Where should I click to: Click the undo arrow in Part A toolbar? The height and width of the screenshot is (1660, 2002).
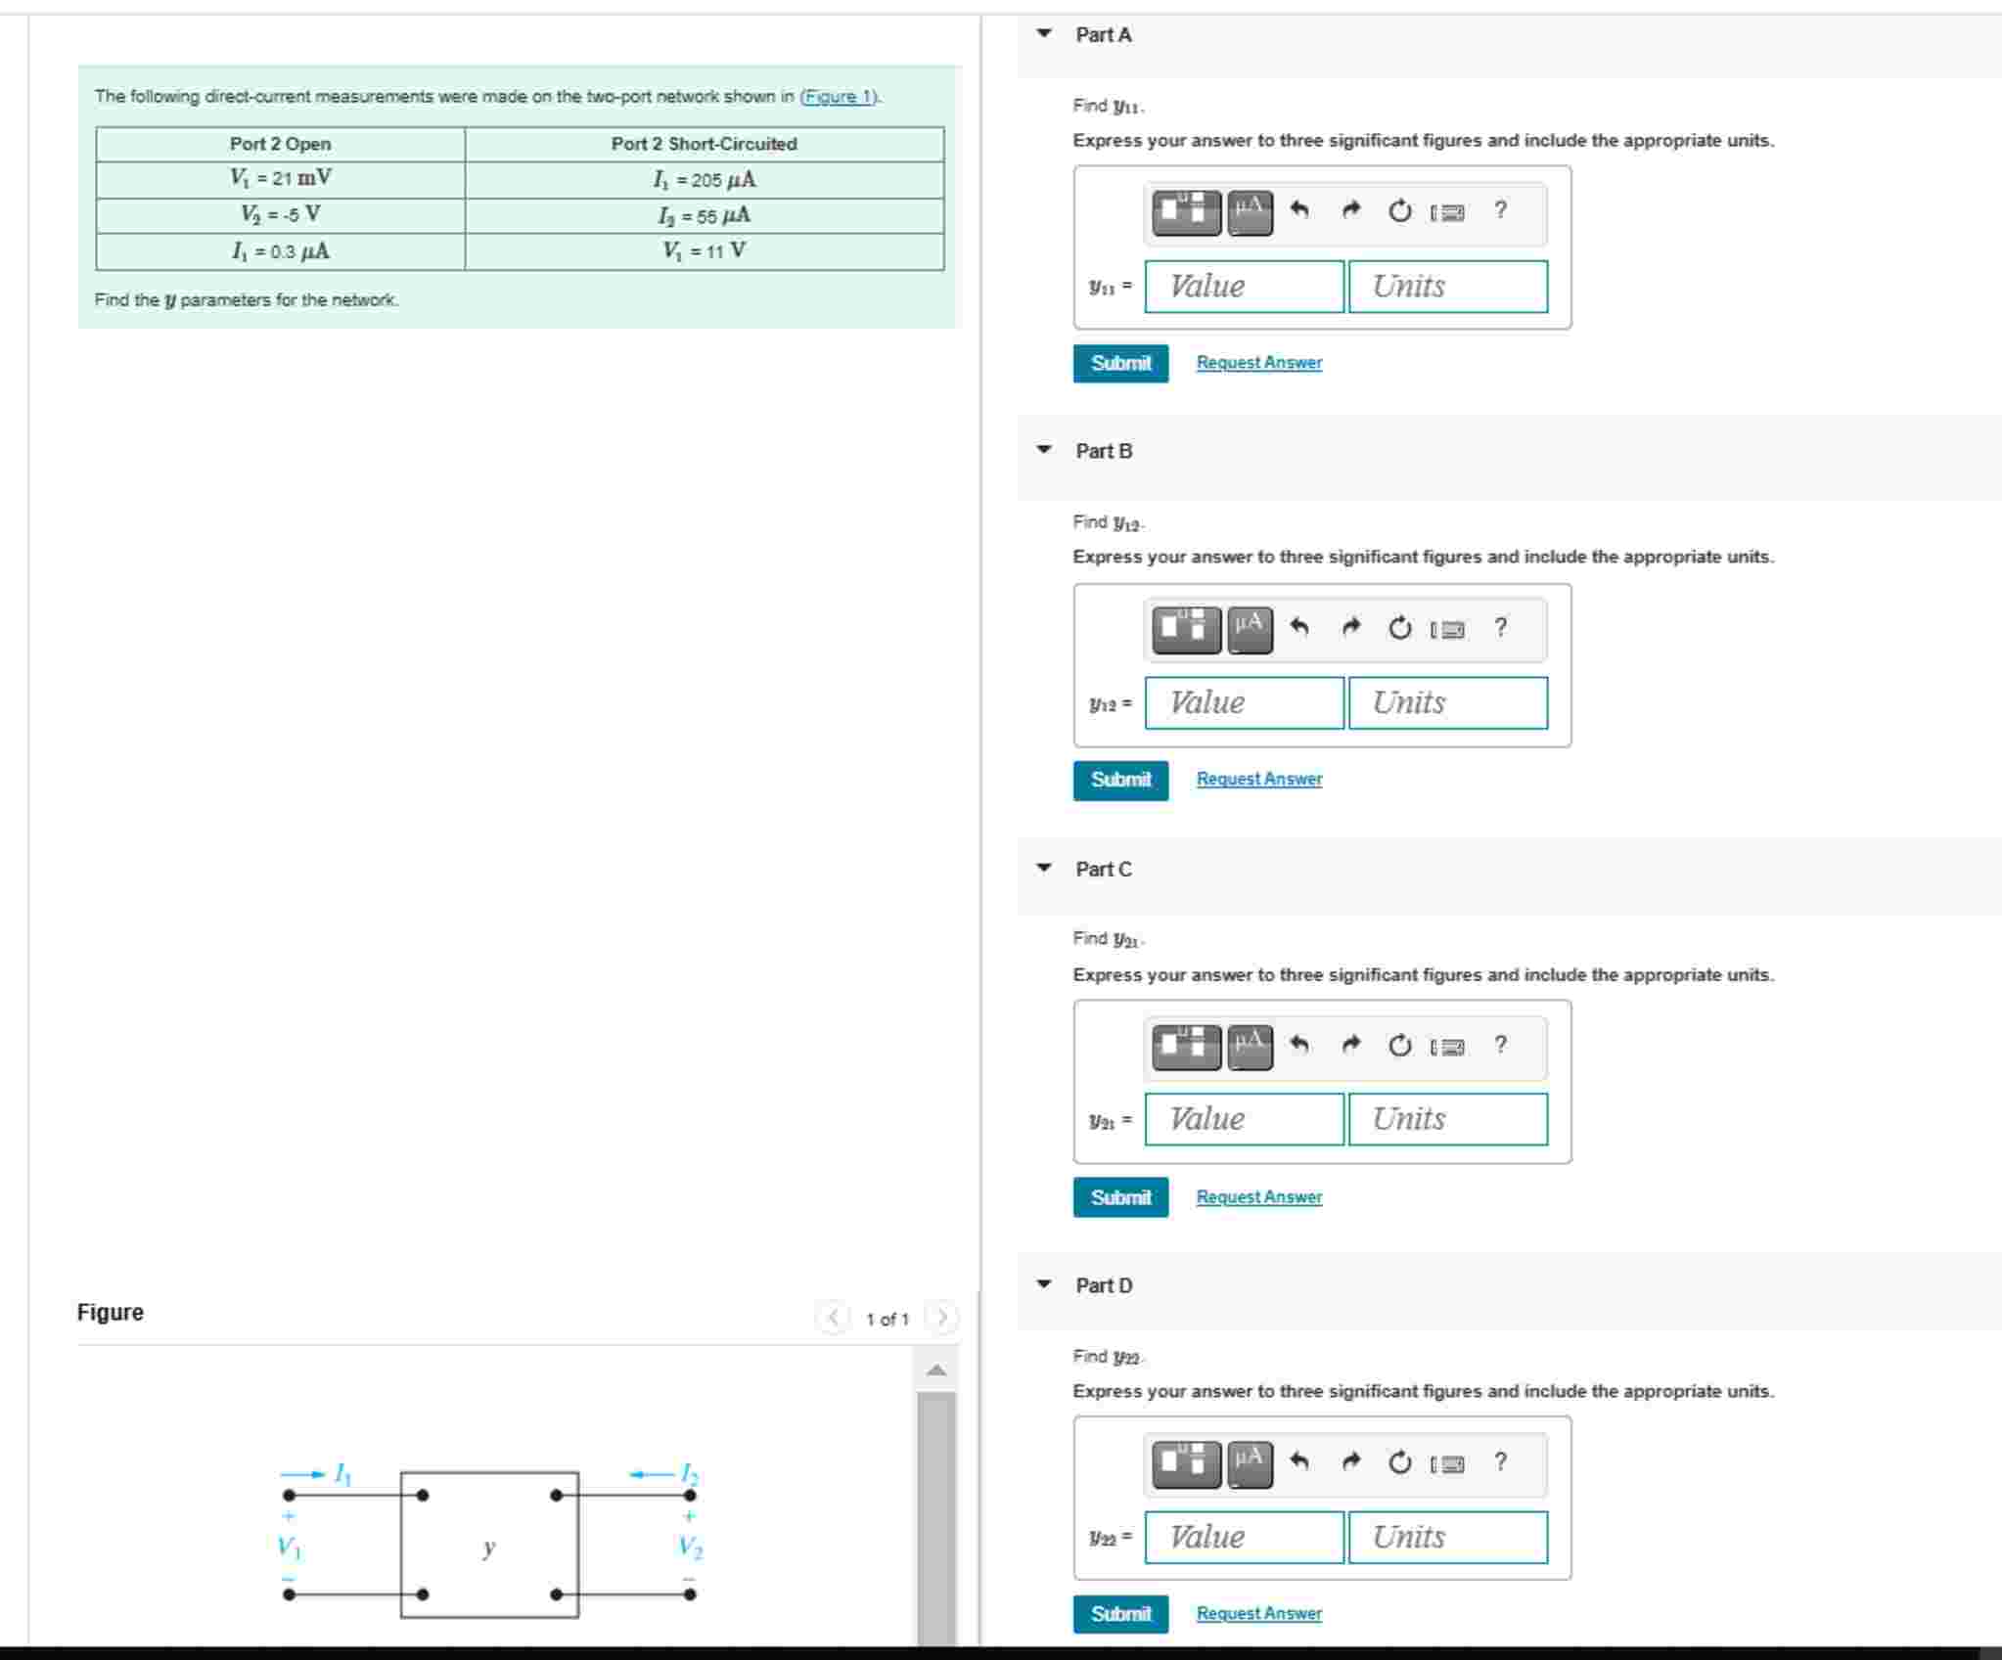pyautogui.click(x=1299, y=210)
